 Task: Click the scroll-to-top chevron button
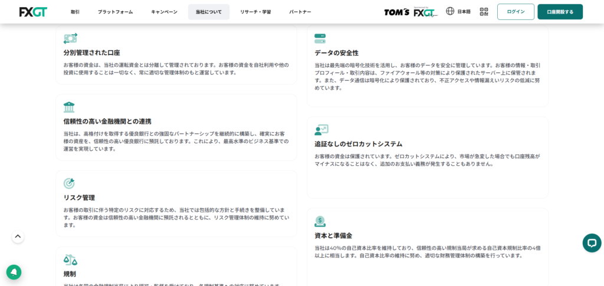[18, 237]
